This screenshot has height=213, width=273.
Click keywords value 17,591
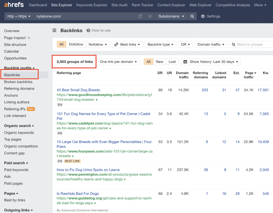[263, 90]
